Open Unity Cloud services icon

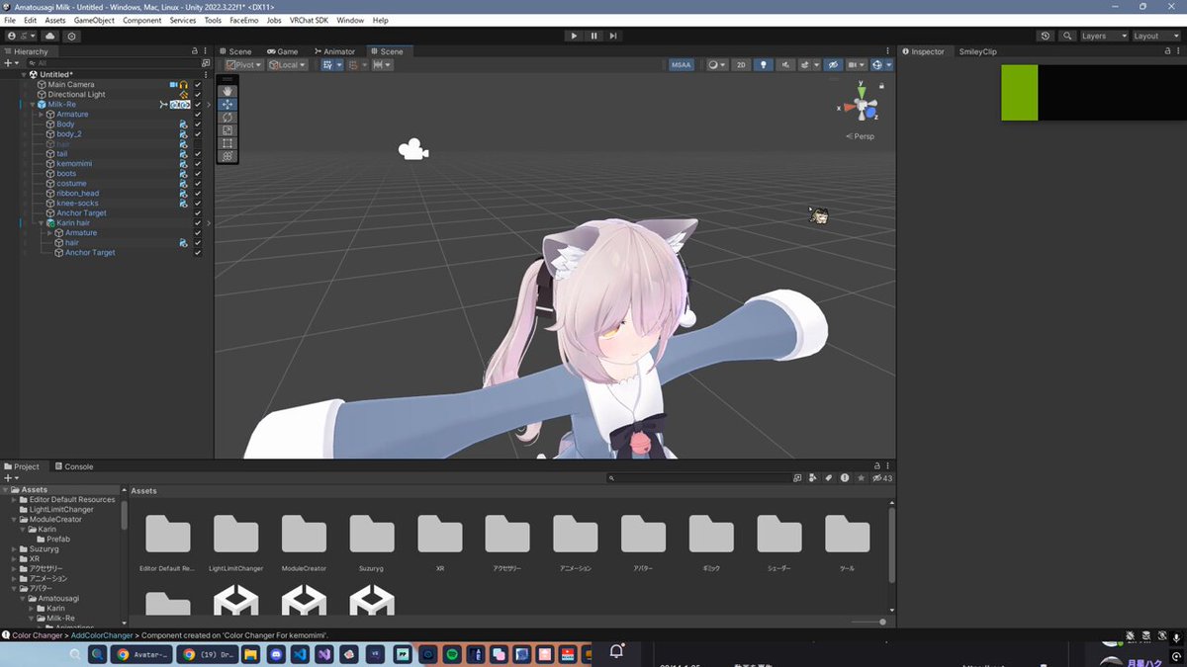[x=50, y=36]
